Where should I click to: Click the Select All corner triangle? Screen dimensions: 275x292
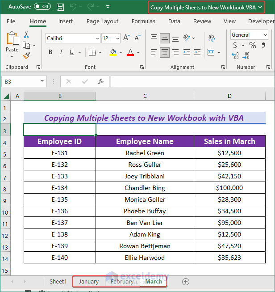pyautogui.click(x=6, y=96)
